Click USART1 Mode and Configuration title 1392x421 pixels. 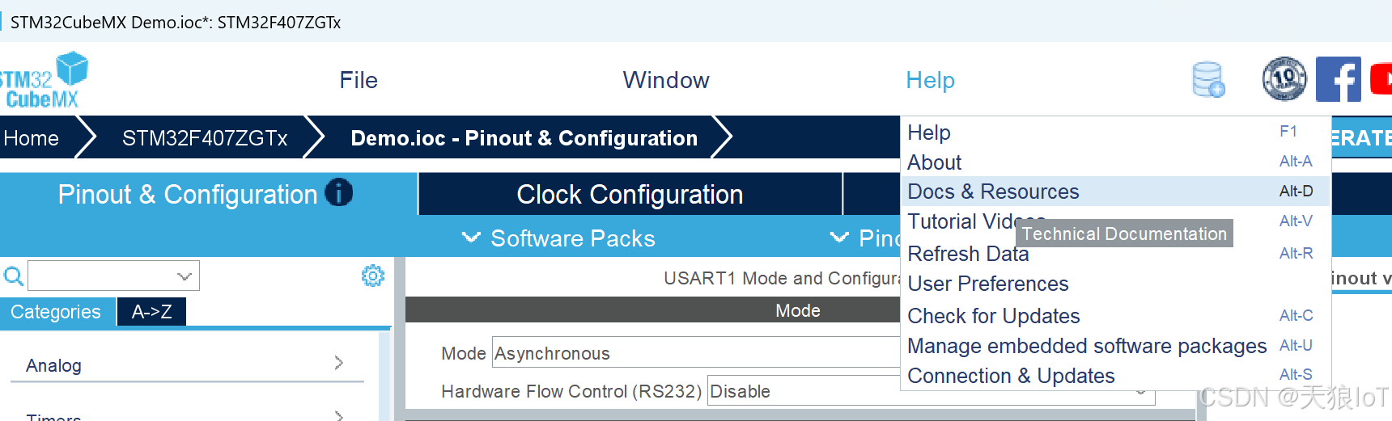point(782,278)
